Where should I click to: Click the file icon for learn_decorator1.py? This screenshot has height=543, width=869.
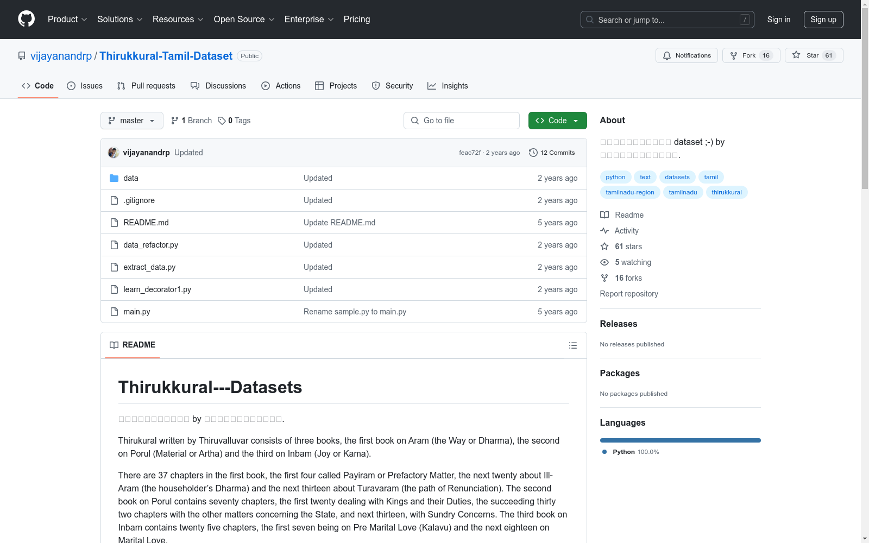pyautogui.click(x=114, y=289)
